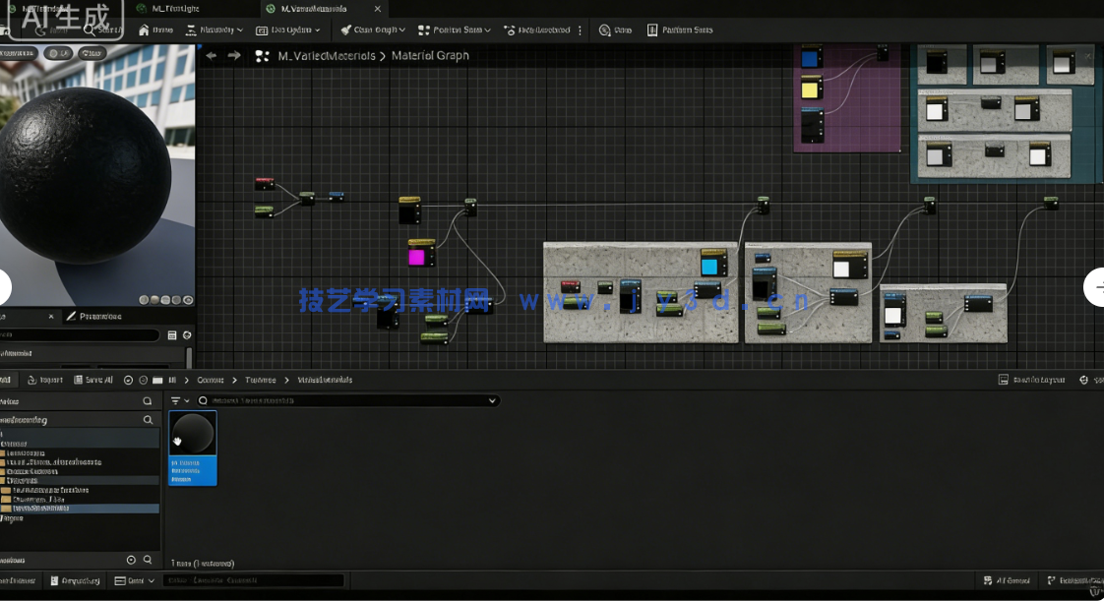Switch to the M_FirstLight tab
The image size is (1104, 601).
175,9
